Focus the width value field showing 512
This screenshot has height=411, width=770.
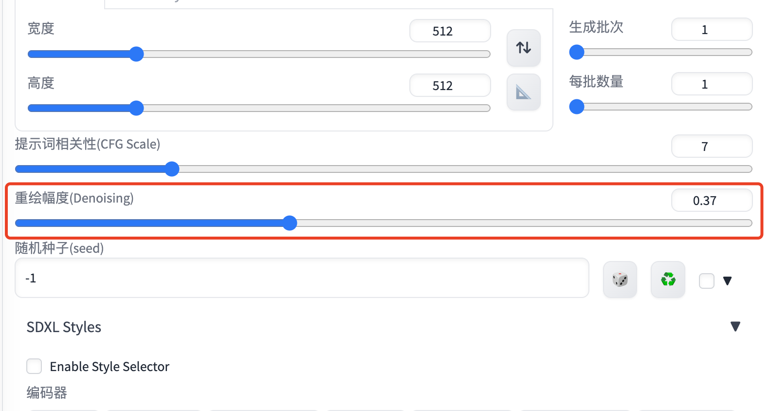(450, 31)
